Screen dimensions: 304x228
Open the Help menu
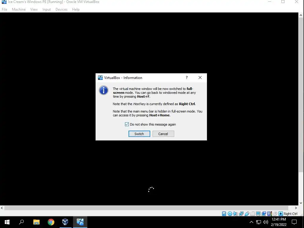(76, 9)
